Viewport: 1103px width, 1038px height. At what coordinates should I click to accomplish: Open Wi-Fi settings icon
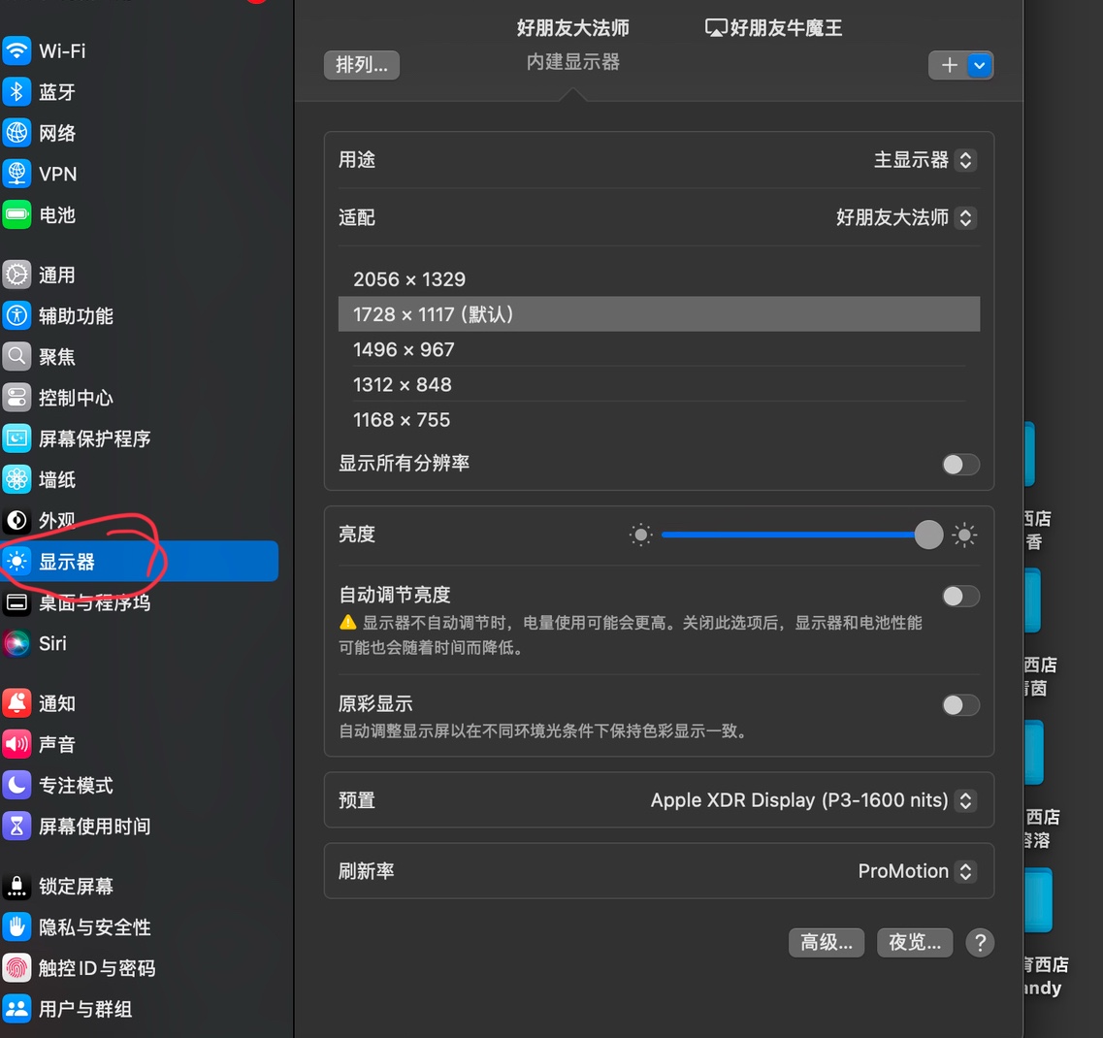(x=16, y=50)
